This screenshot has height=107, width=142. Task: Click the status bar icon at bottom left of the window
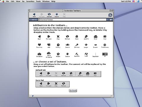(x=33, y=96)
